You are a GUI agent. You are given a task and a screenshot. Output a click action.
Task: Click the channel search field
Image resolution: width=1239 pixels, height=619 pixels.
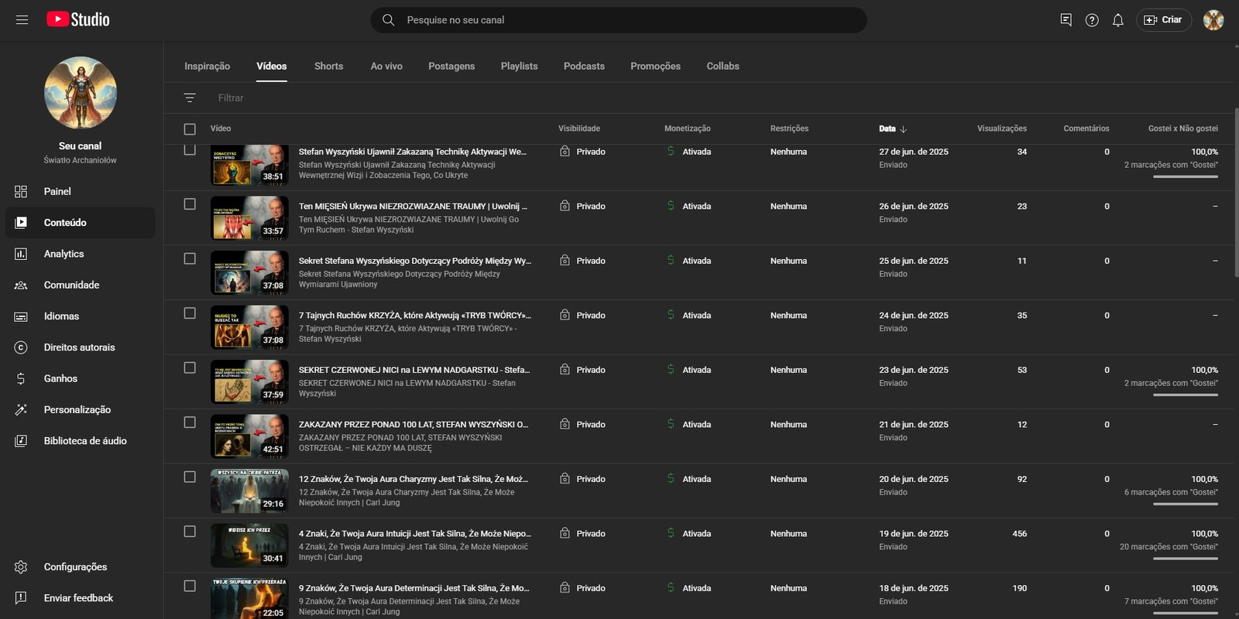[x=619, y=20]
